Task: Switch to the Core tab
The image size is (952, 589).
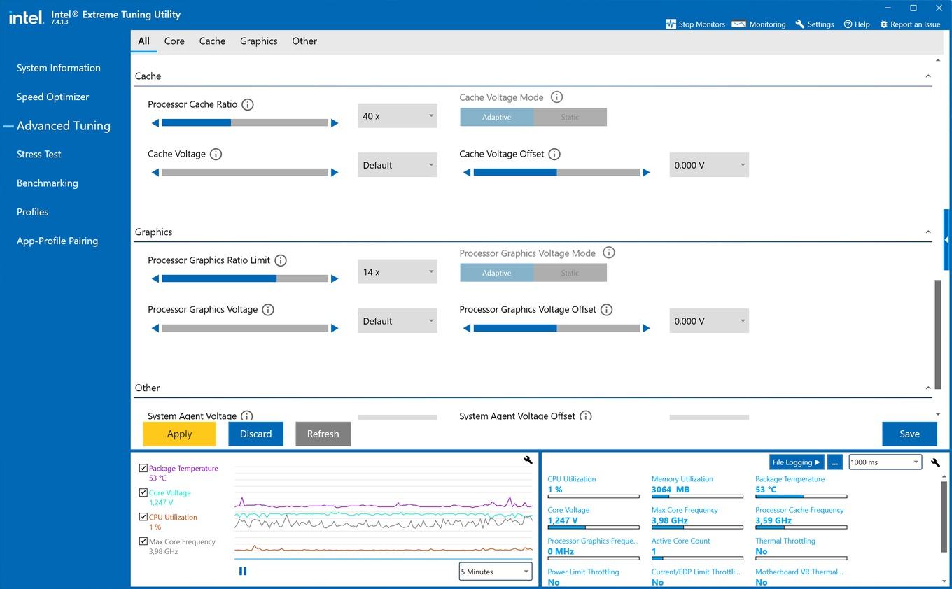Action: (174, 41)
